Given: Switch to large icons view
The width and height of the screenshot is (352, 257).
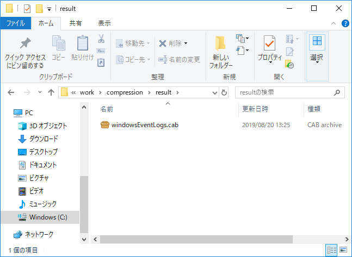Looking at the screenshot, I should pyautogui.click(x=343, y=250).
